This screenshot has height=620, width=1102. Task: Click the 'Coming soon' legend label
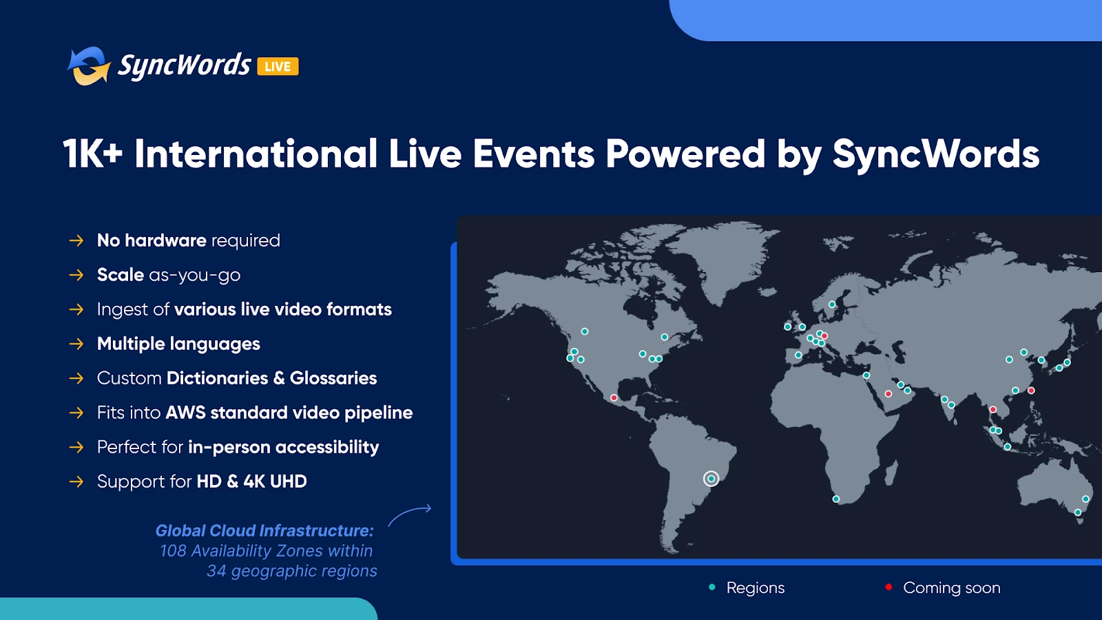[952, 588]
